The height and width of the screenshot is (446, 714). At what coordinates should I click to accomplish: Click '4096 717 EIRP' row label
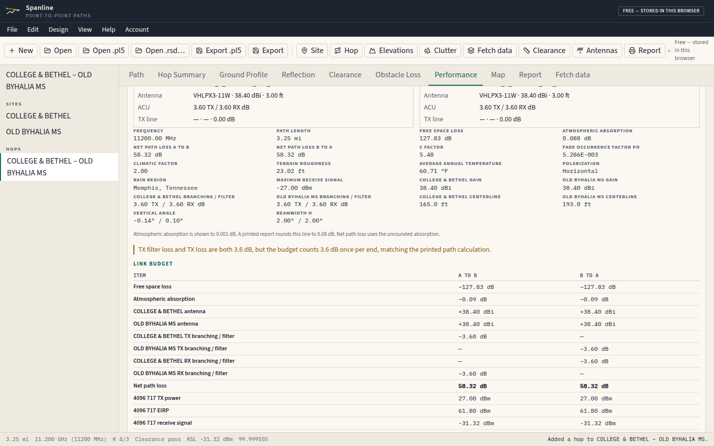coord(151,411)
